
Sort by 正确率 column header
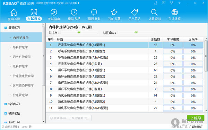click(x=193, y=39)
